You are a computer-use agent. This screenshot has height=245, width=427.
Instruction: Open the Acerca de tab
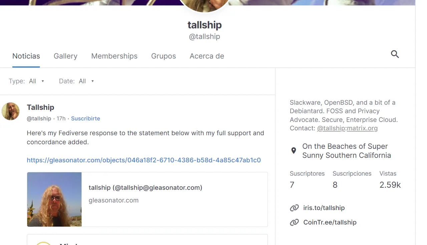coord(207,56)
